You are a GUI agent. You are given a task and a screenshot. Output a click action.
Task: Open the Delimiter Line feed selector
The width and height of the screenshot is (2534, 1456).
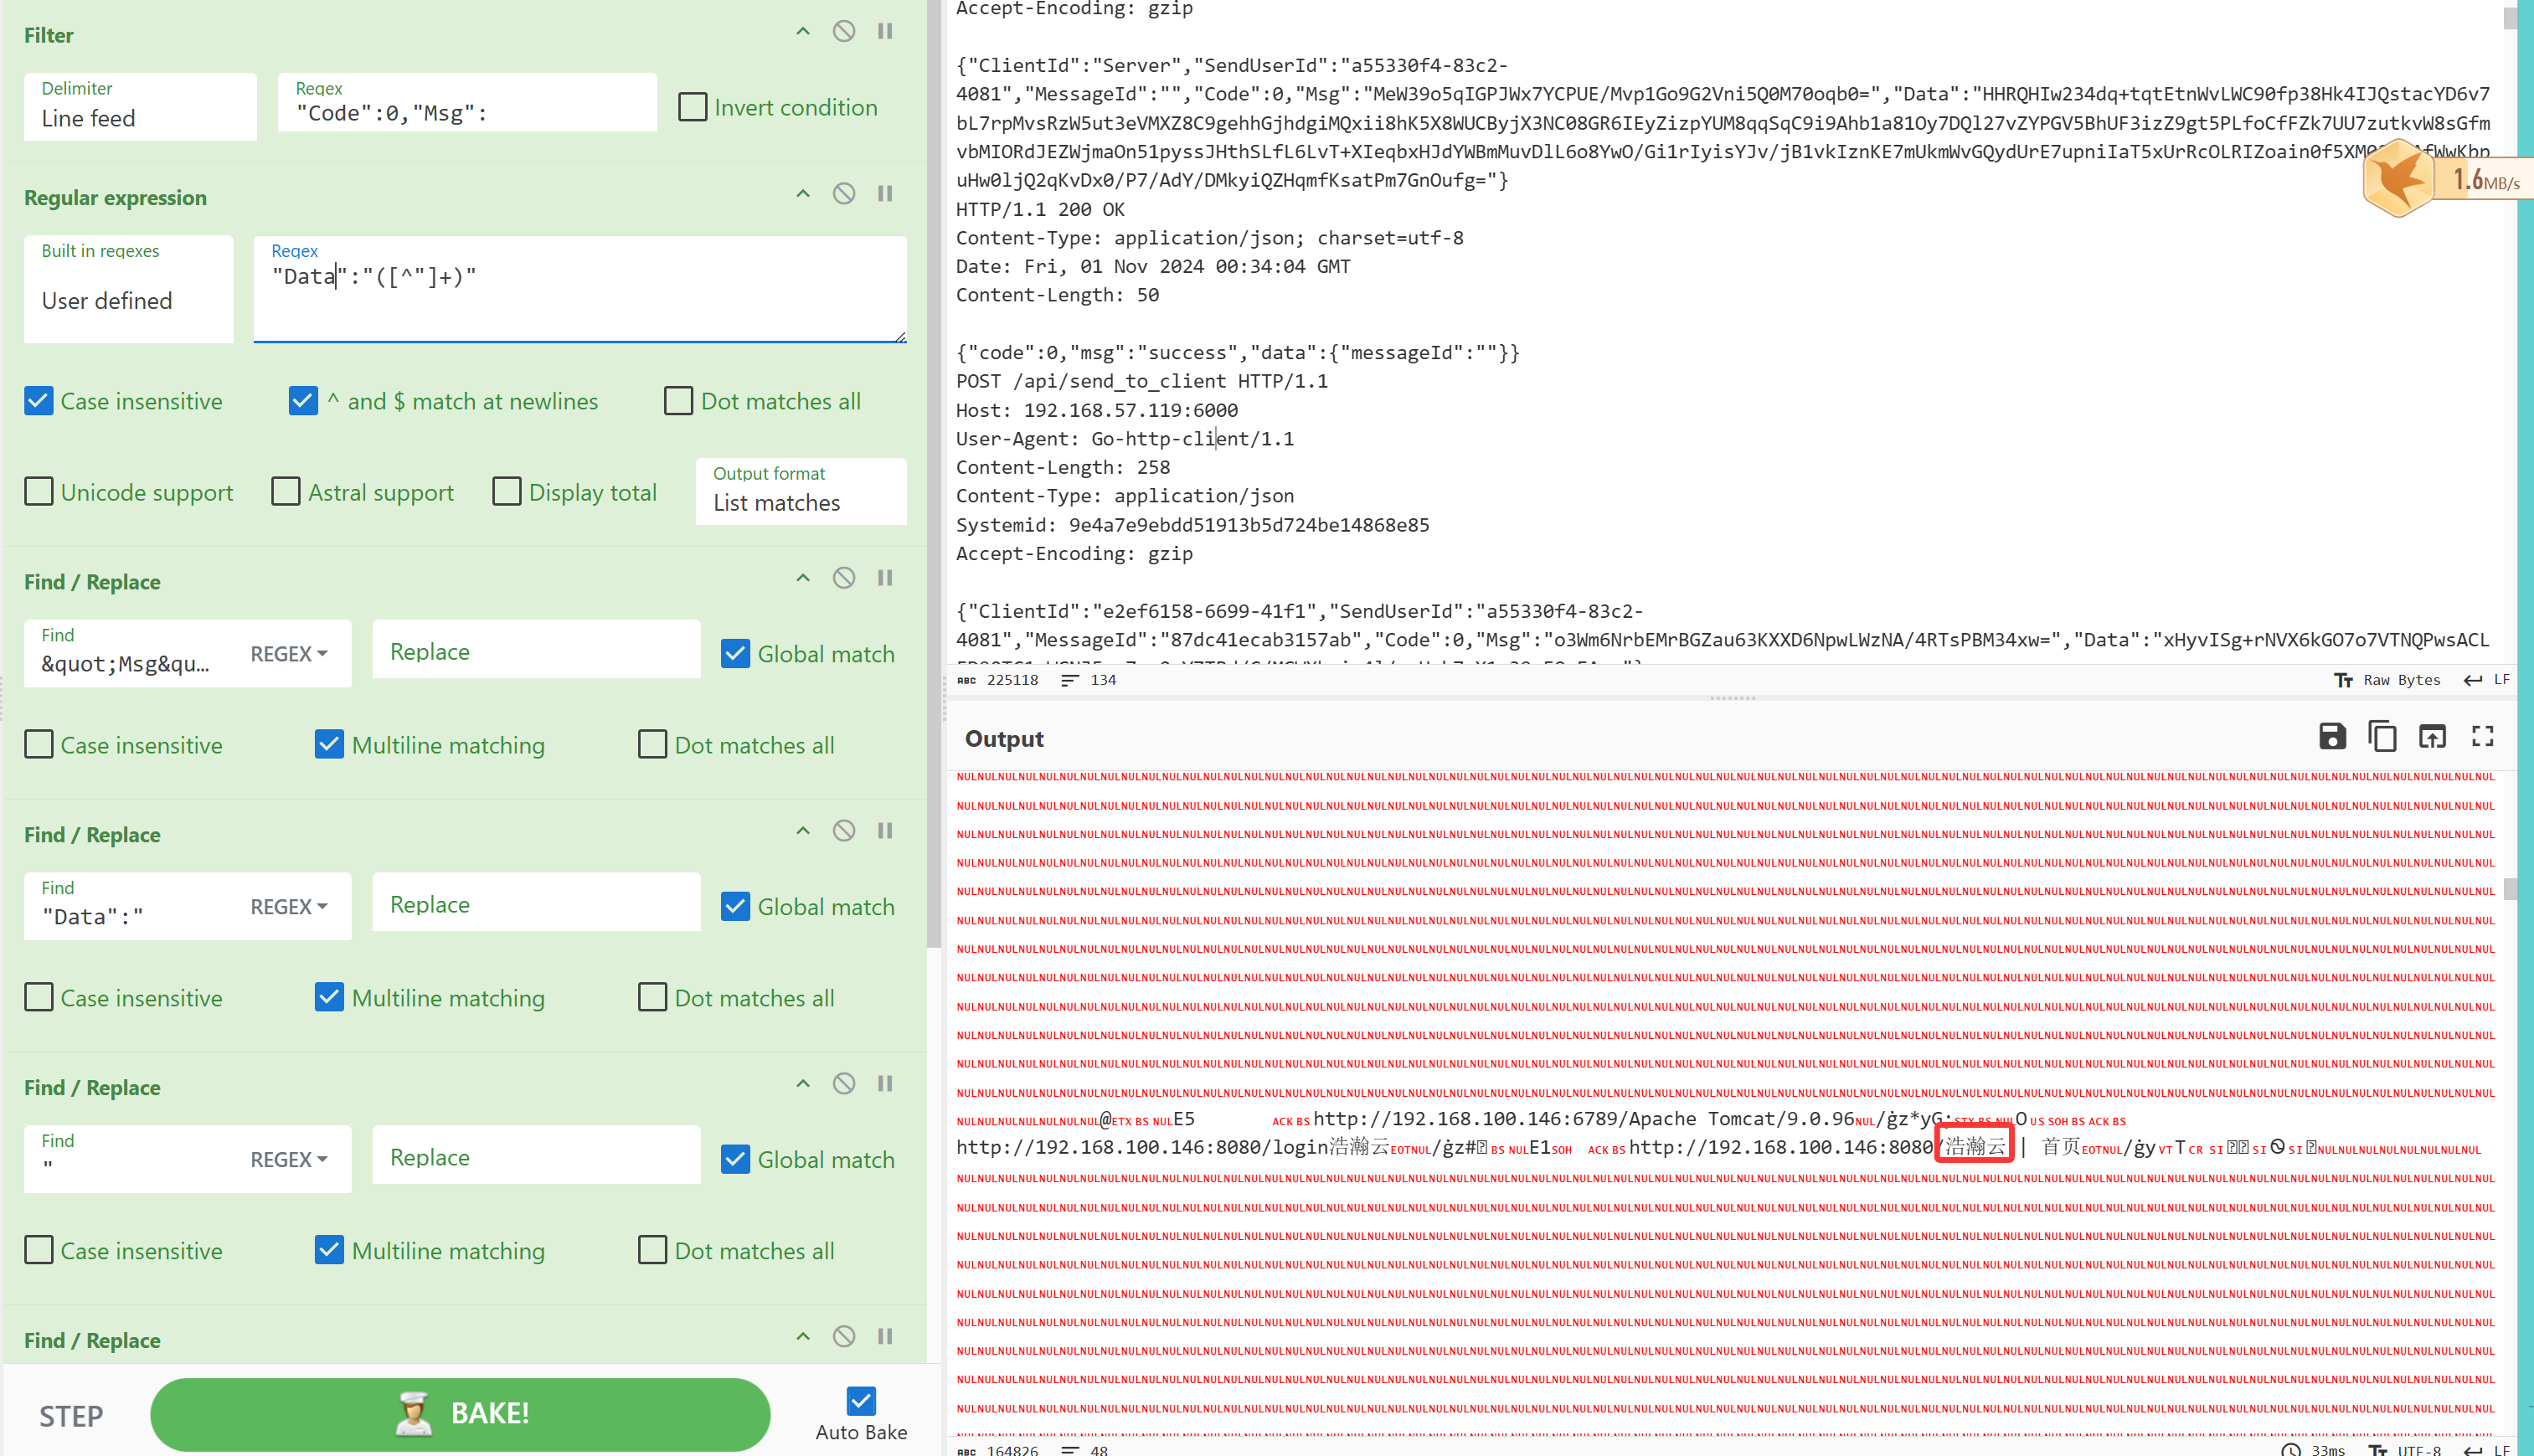pyautogui.click(x=140, y=107)
